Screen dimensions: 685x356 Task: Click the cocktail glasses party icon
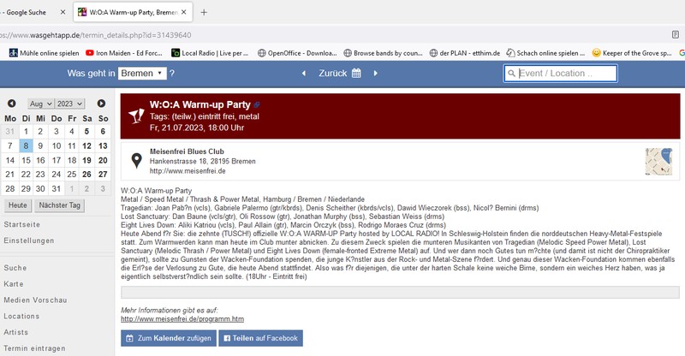click(x=136, y=116)
